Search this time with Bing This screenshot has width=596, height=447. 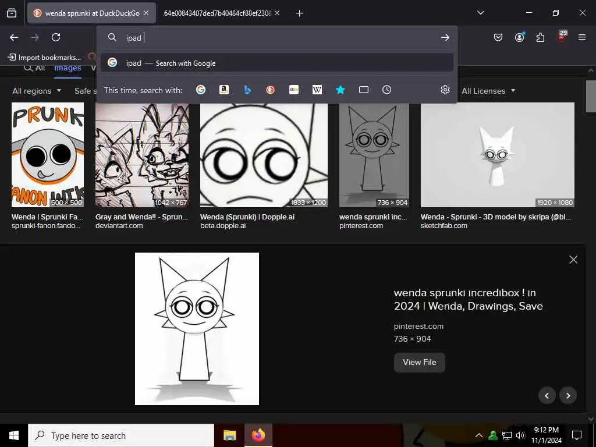click(x=247, y=90)
